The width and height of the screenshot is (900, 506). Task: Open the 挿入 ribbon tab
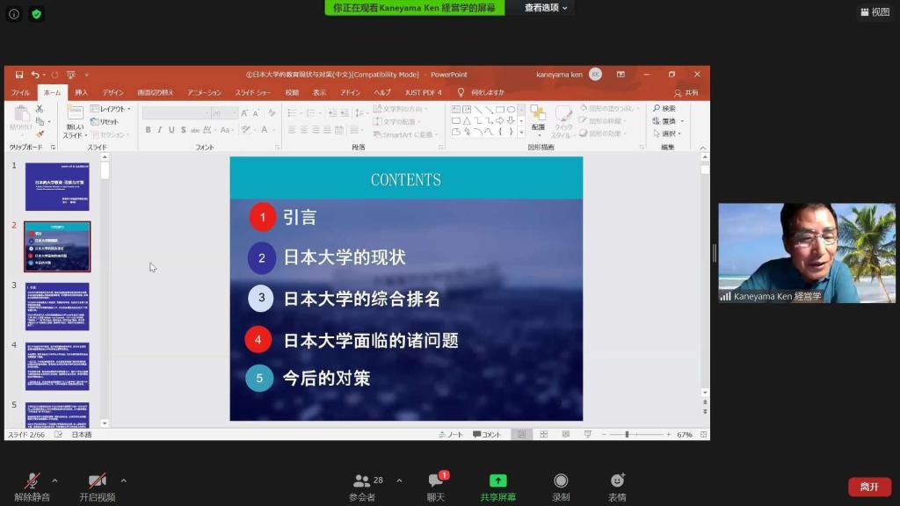tap(81, 92)
